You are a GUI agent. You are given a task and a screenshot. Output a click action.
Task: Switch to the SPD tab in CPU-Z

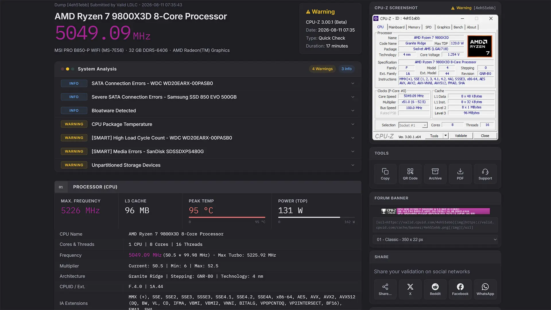point(428,27)
